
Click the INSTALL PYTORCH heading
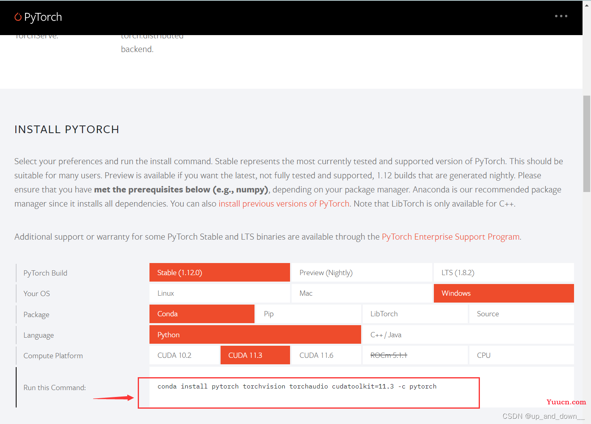coord(67,129)
